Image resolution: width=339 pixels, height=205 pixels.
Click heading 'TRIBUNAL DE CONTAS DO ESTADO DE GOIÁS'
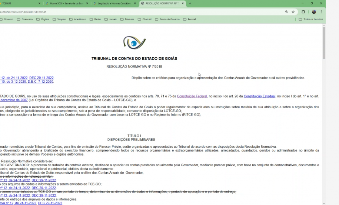(134, 59)
